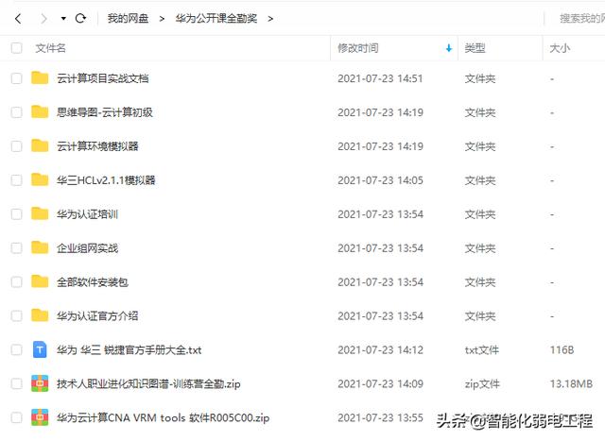Check the box for 训练营全勤.zip

pyautogui.click(x=17, y=384)
